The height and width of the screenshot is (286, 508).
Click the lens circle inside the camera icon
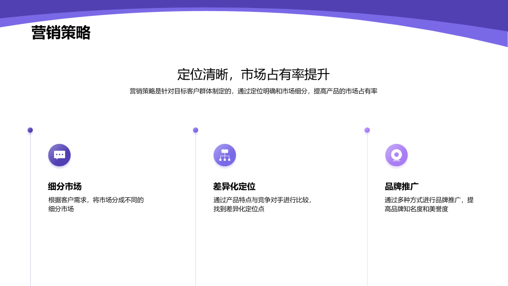click(396, 155)
